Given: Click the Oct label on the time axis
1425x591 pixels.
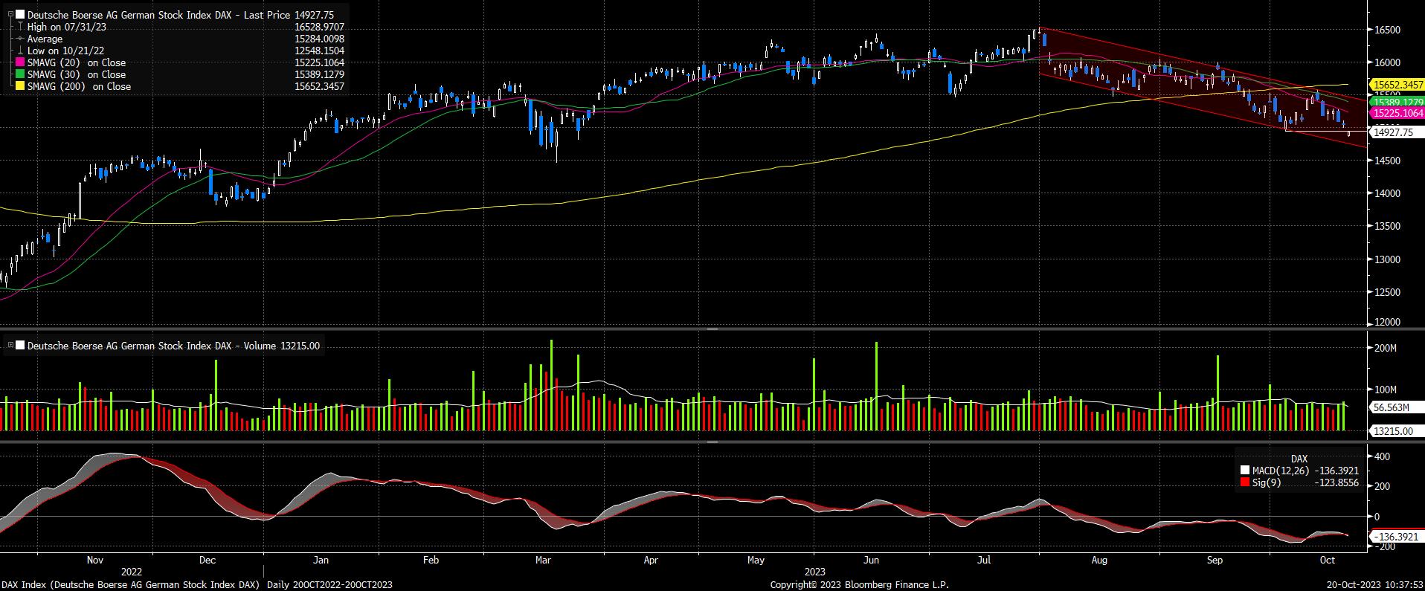Looking at the screenshot, I should pyautogui.click(x=1328, y=561).
